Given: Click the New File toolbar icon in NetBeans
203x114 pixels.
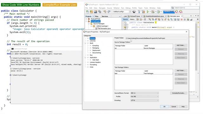Looking at the screenshot, I should pos(88,12).
